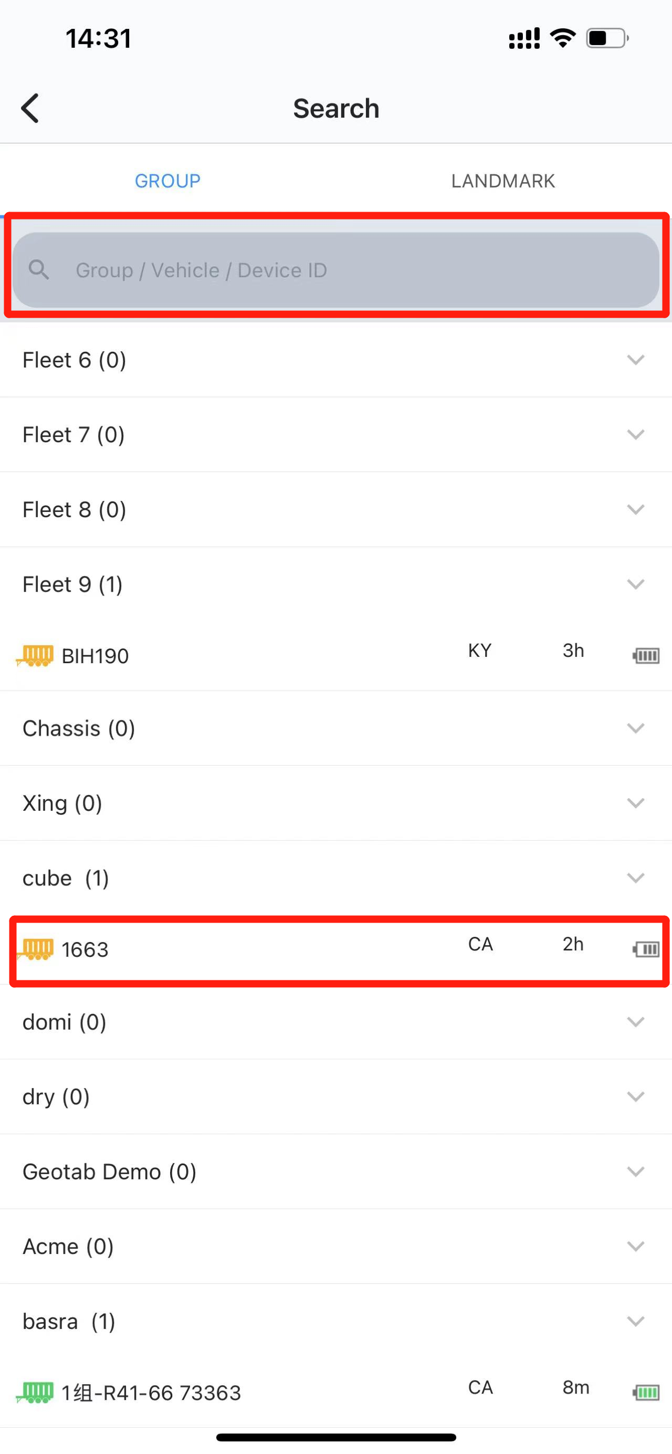Click the battery icon on 1663 row

(645, 949)
